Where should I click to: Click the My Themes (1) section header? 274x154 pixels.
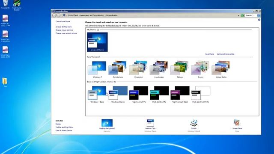(93, 30)
